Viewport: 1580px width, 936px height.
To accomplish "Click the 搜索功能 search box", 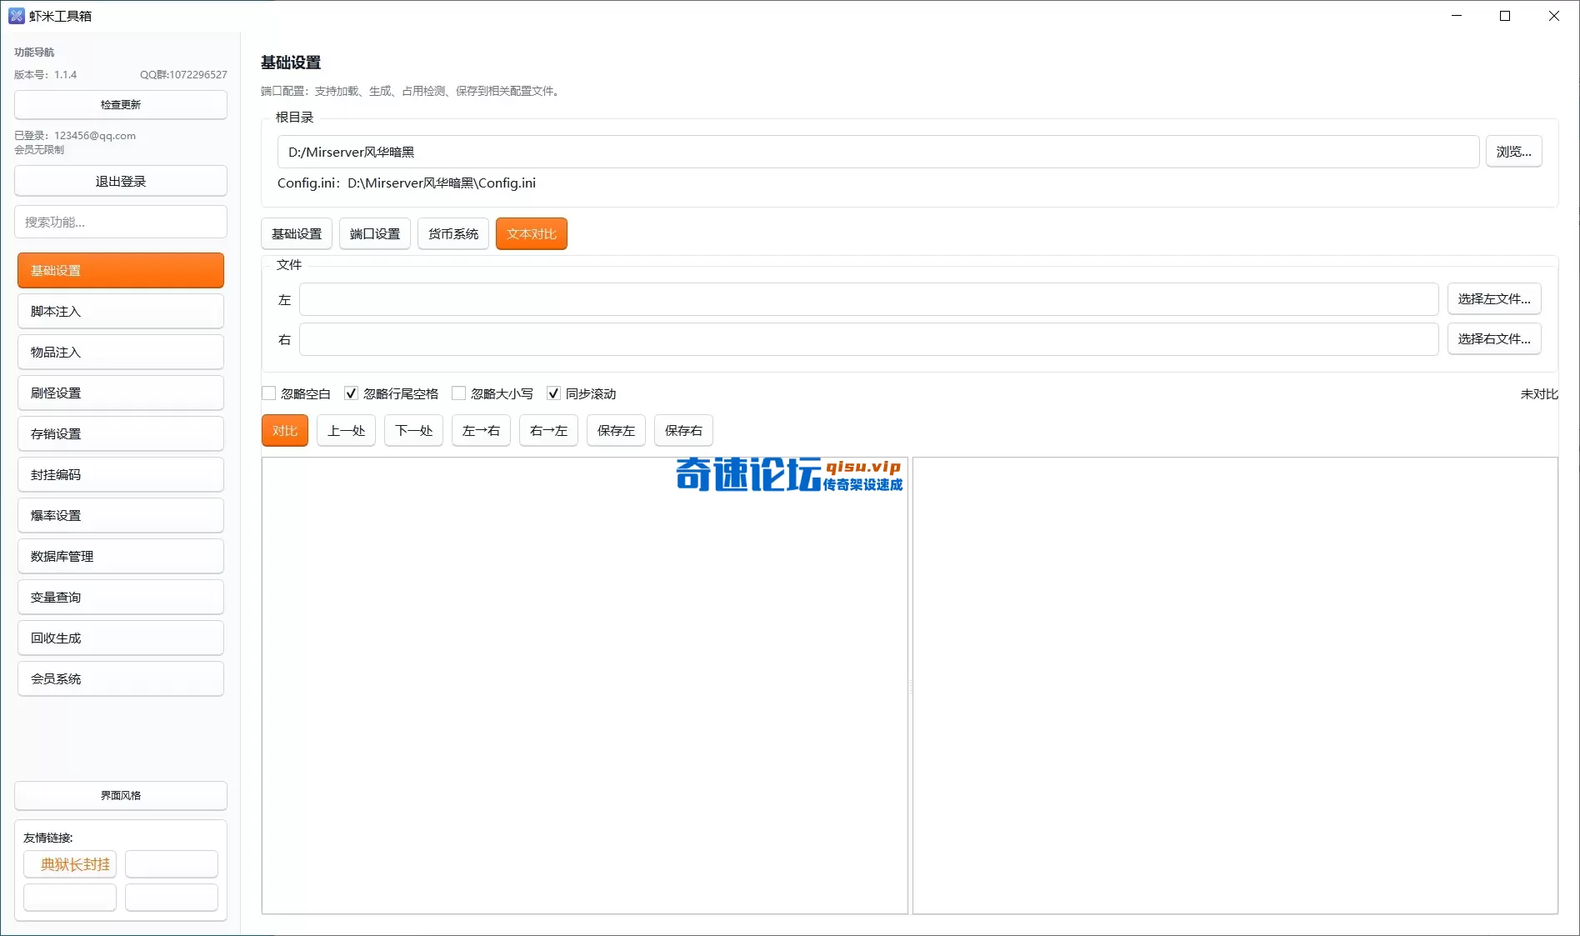I will pos(120,222).
